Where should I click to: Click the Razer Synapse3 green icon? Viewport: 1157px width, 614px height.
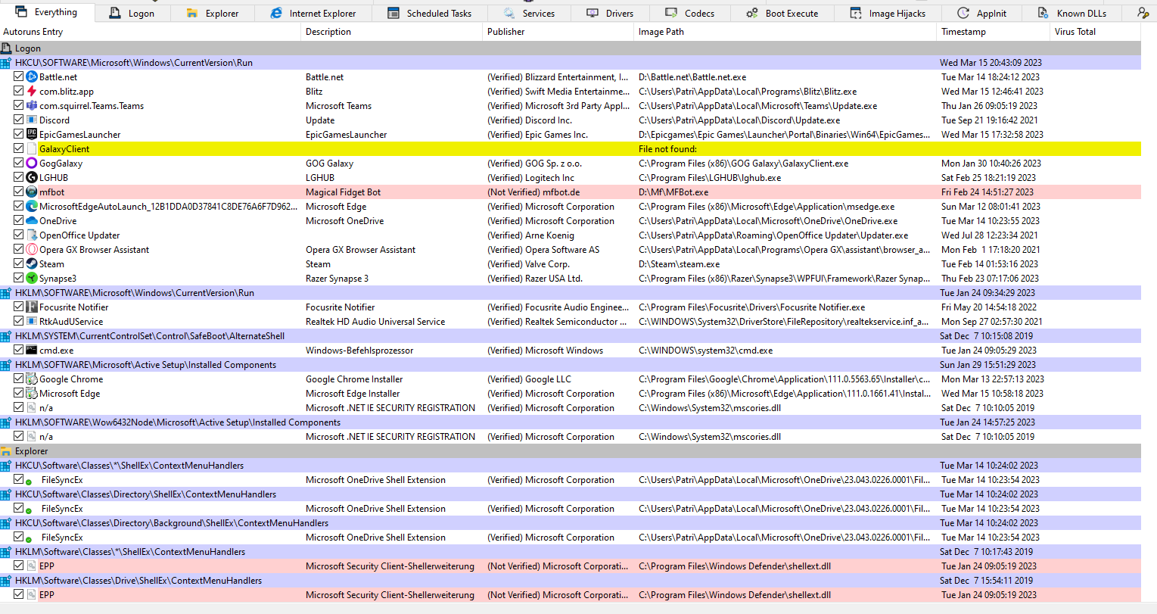click(x=32, y=278)
